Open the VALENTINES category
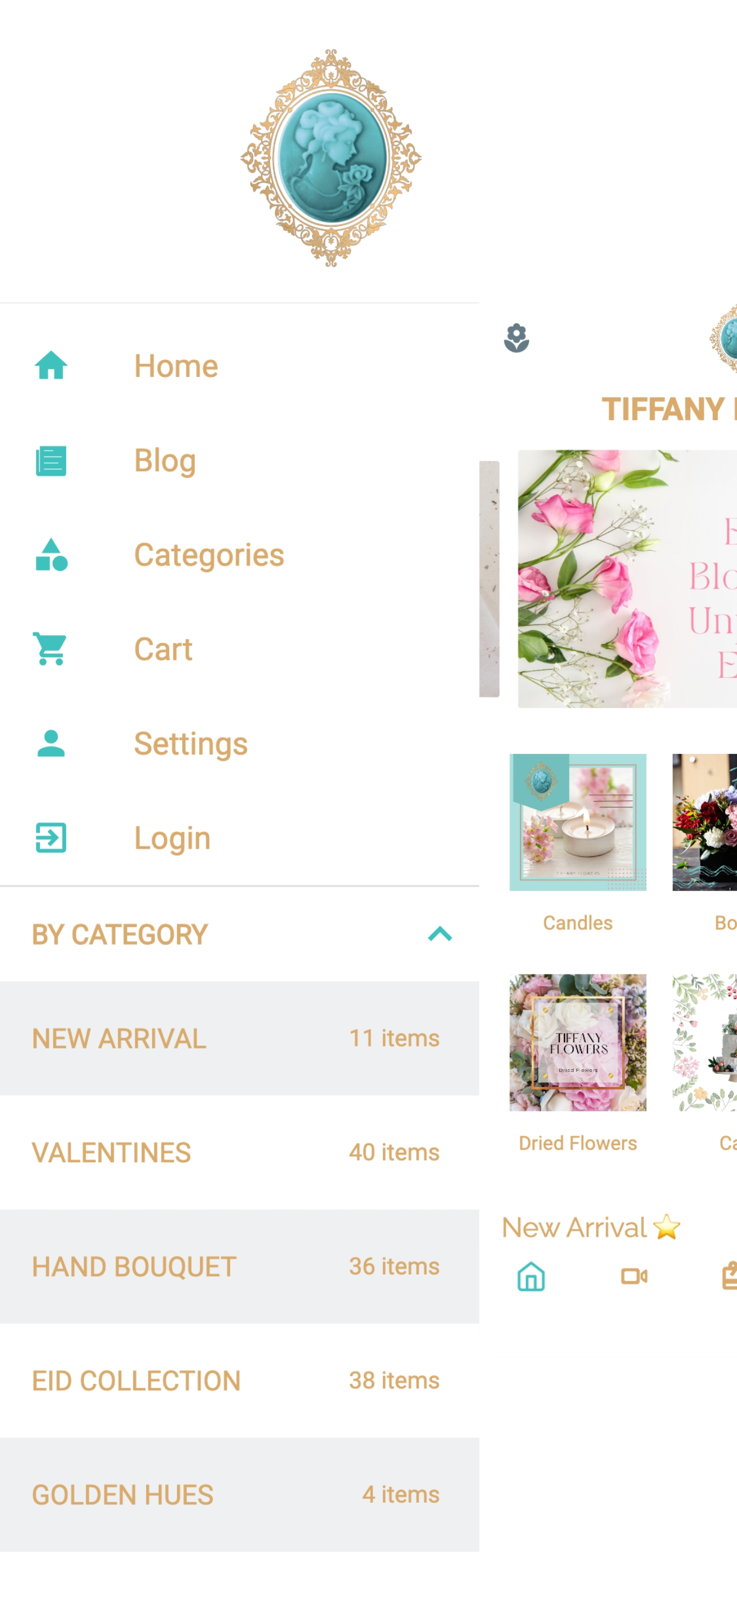Screen dimensions: 737x1597 pos(239,1153)
